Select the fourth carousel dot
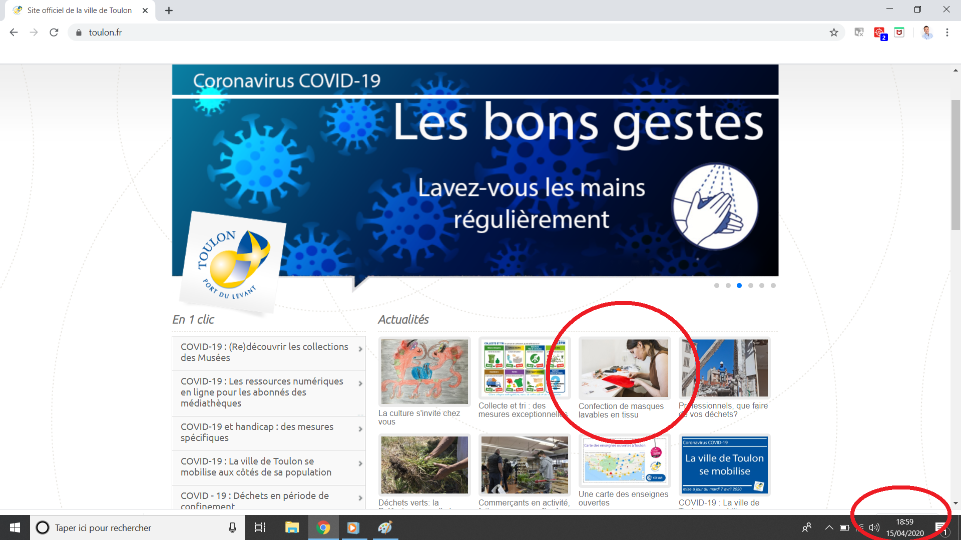Screen dimensions: 961x540 point(751,285)
